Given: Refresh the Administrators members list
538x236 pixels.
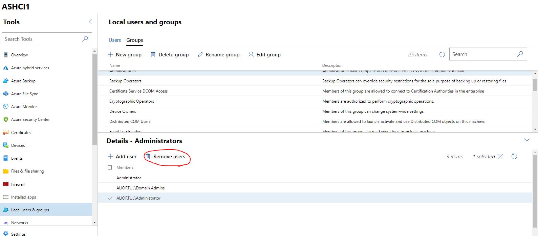Looking at the screenshot, I should point(514,156).
